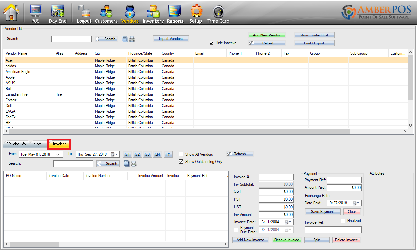Click Show Contact List button
Image resolution: width=417 pixels, height=250 pixels.
(314, 35)
